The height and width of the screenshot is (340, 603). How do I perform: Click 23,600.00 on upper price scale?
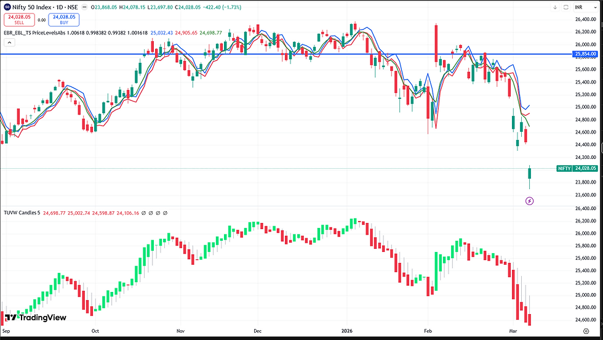(x=586, y=195)
